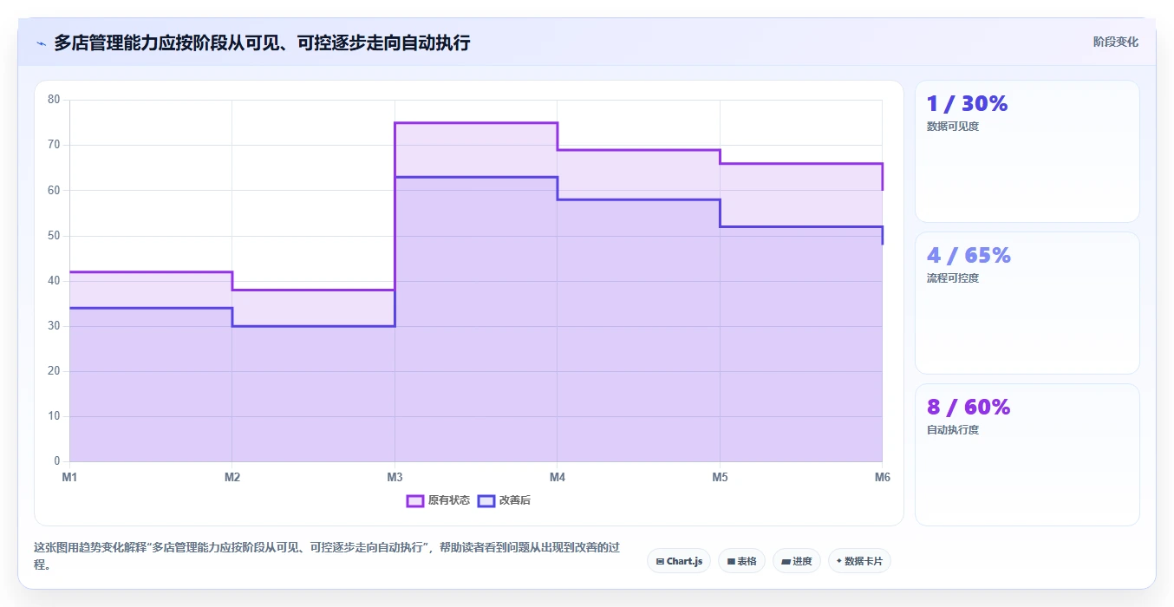
Task: Click the M3 x-axis label
Action: click(395, 477)
